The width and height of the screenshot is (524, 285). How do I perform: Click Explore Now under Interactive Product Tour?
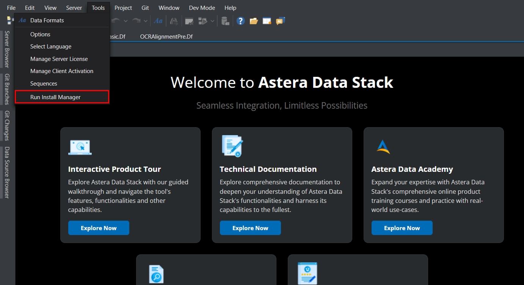(99, 228)
